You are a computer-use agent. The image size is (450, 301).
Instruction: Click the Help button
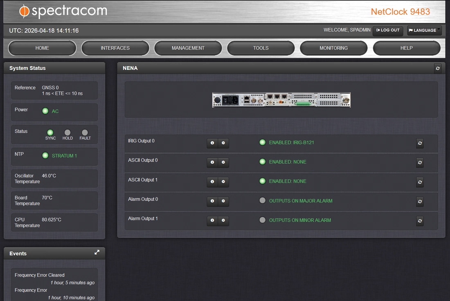406,48
